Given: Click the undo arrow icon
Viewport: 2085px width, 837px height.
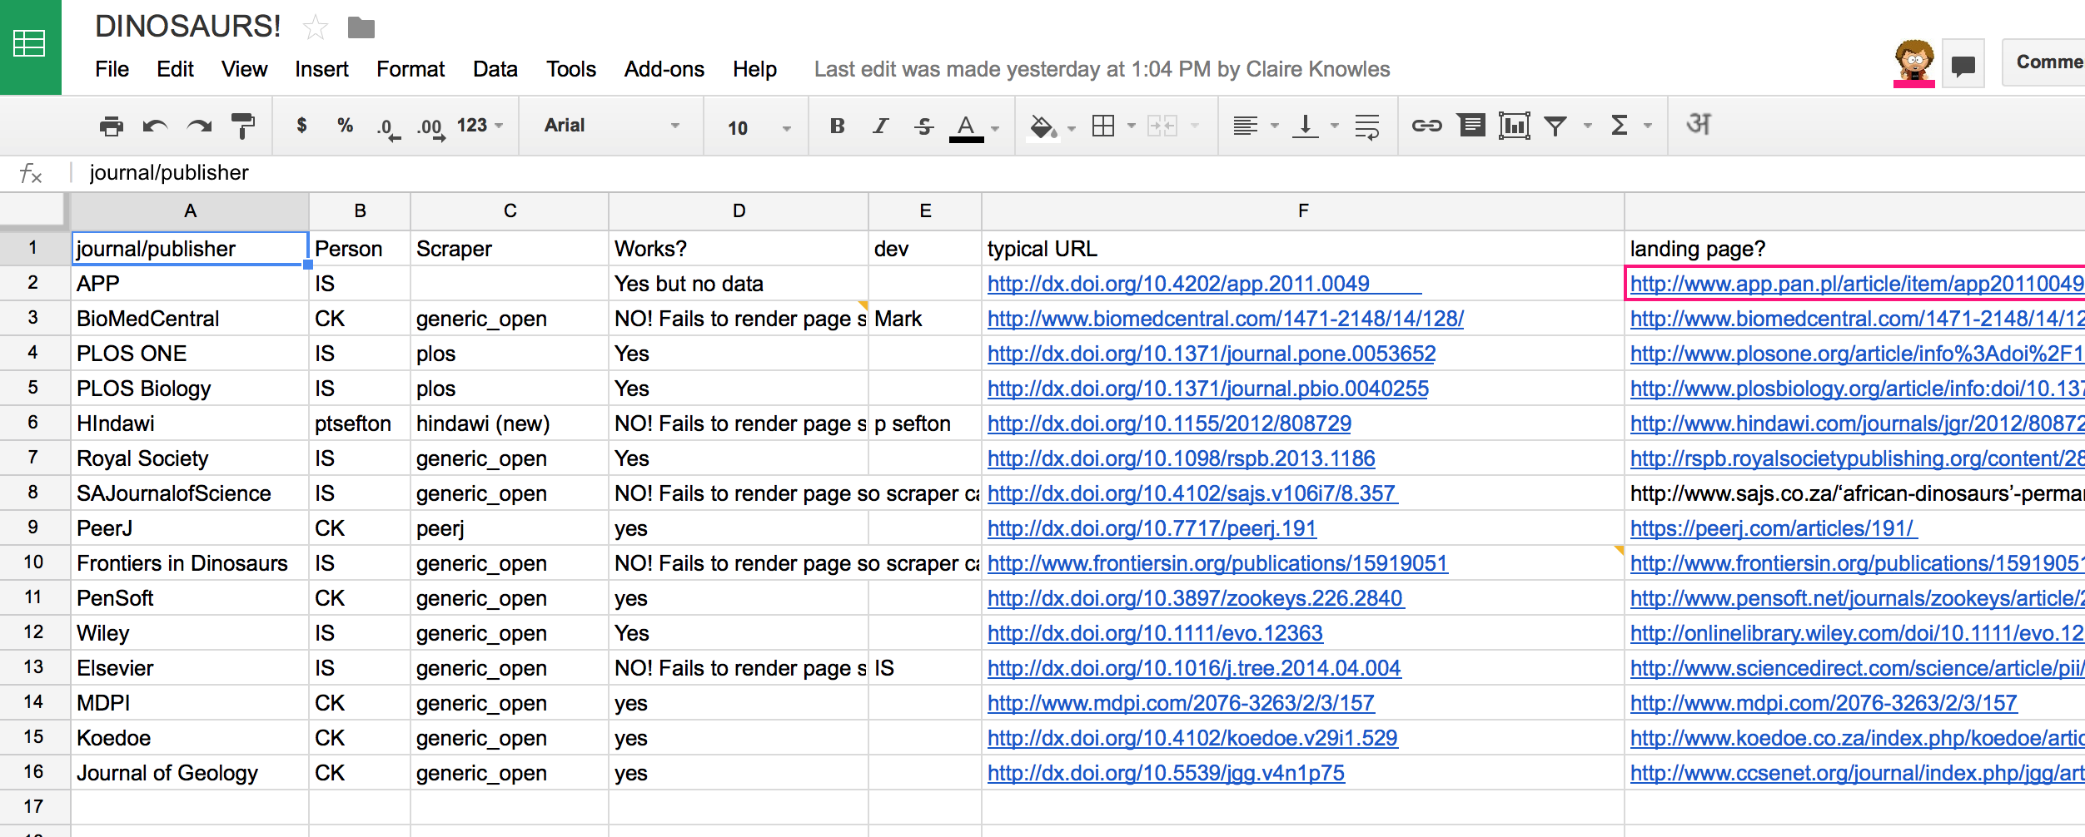Looking at the screenshot, I should [155, 126].
